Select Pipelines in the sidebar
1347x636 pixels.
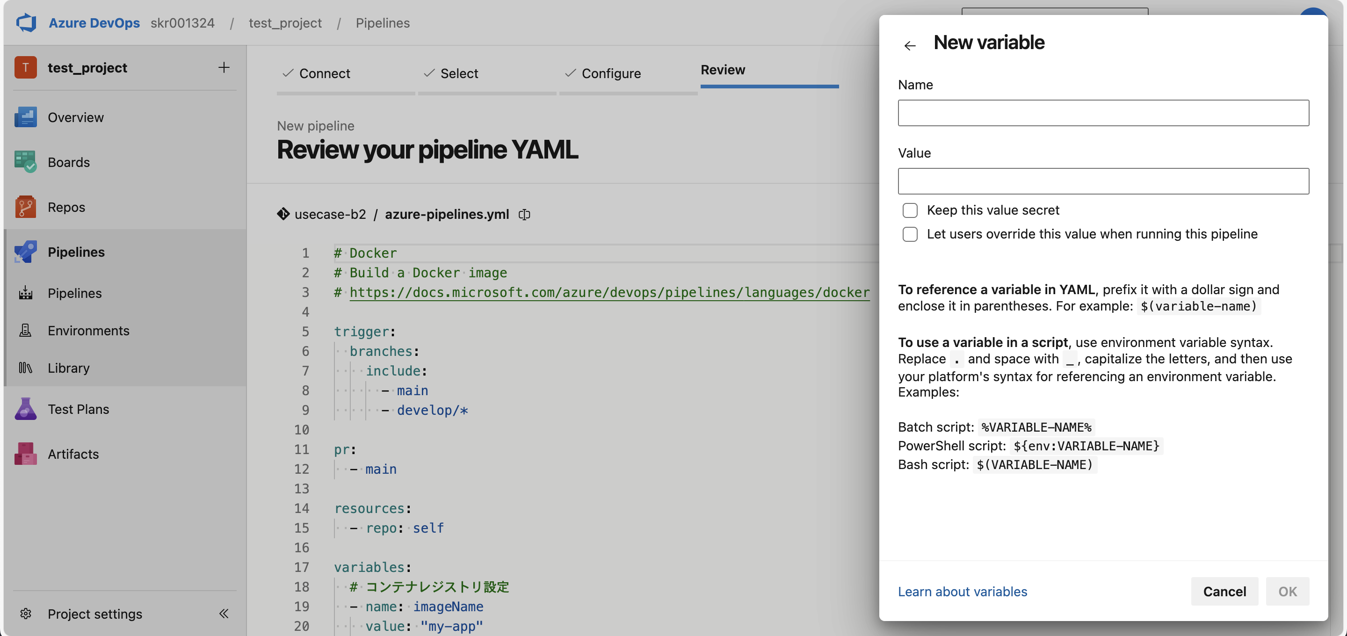pos(76,252)
